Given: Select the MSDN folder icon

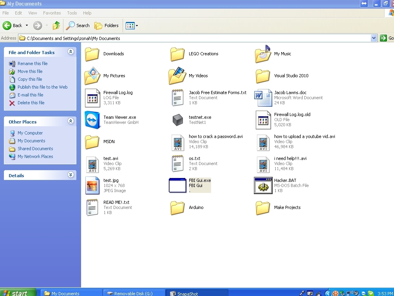Looking at the screenshot, I should (92, 142).
